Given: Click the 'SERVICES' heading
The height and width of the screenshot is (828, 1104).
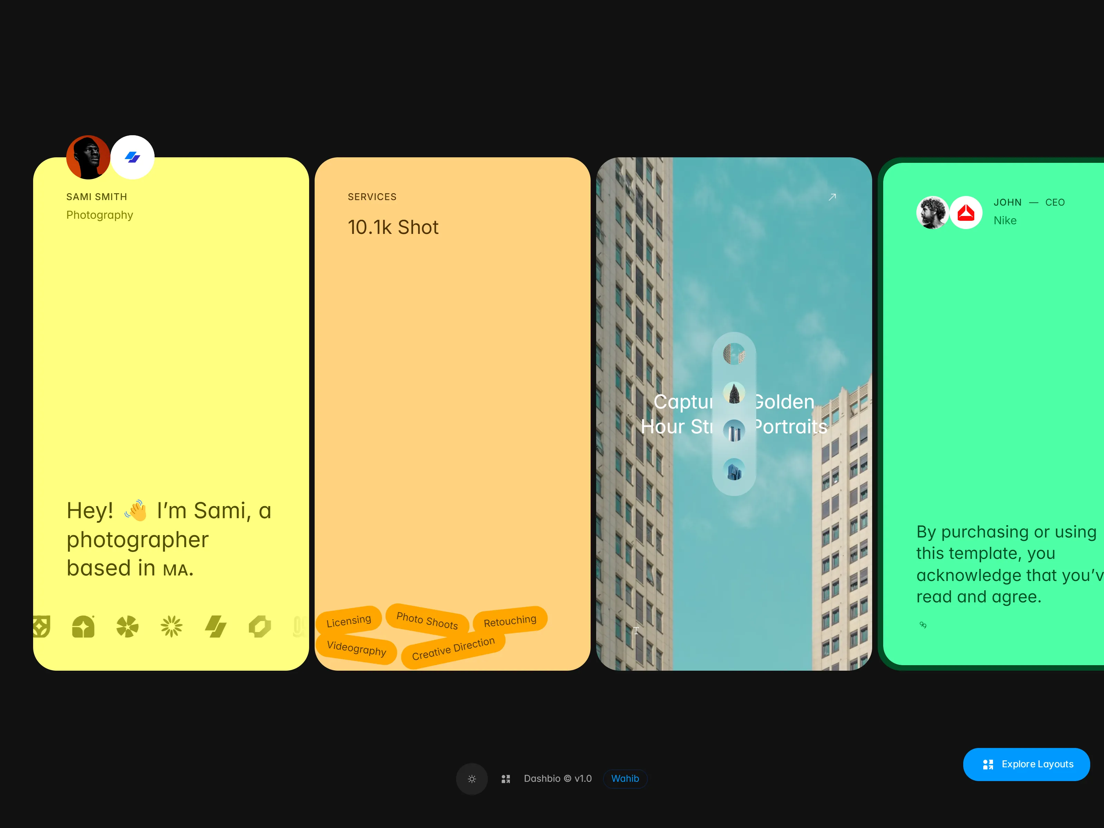Looking at the screenshot, I should coord(372,197).
